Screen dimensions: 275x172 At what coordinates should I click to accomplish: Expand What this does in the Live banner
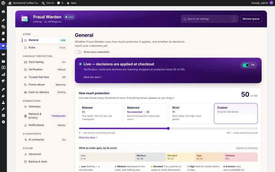click(93, 77)
